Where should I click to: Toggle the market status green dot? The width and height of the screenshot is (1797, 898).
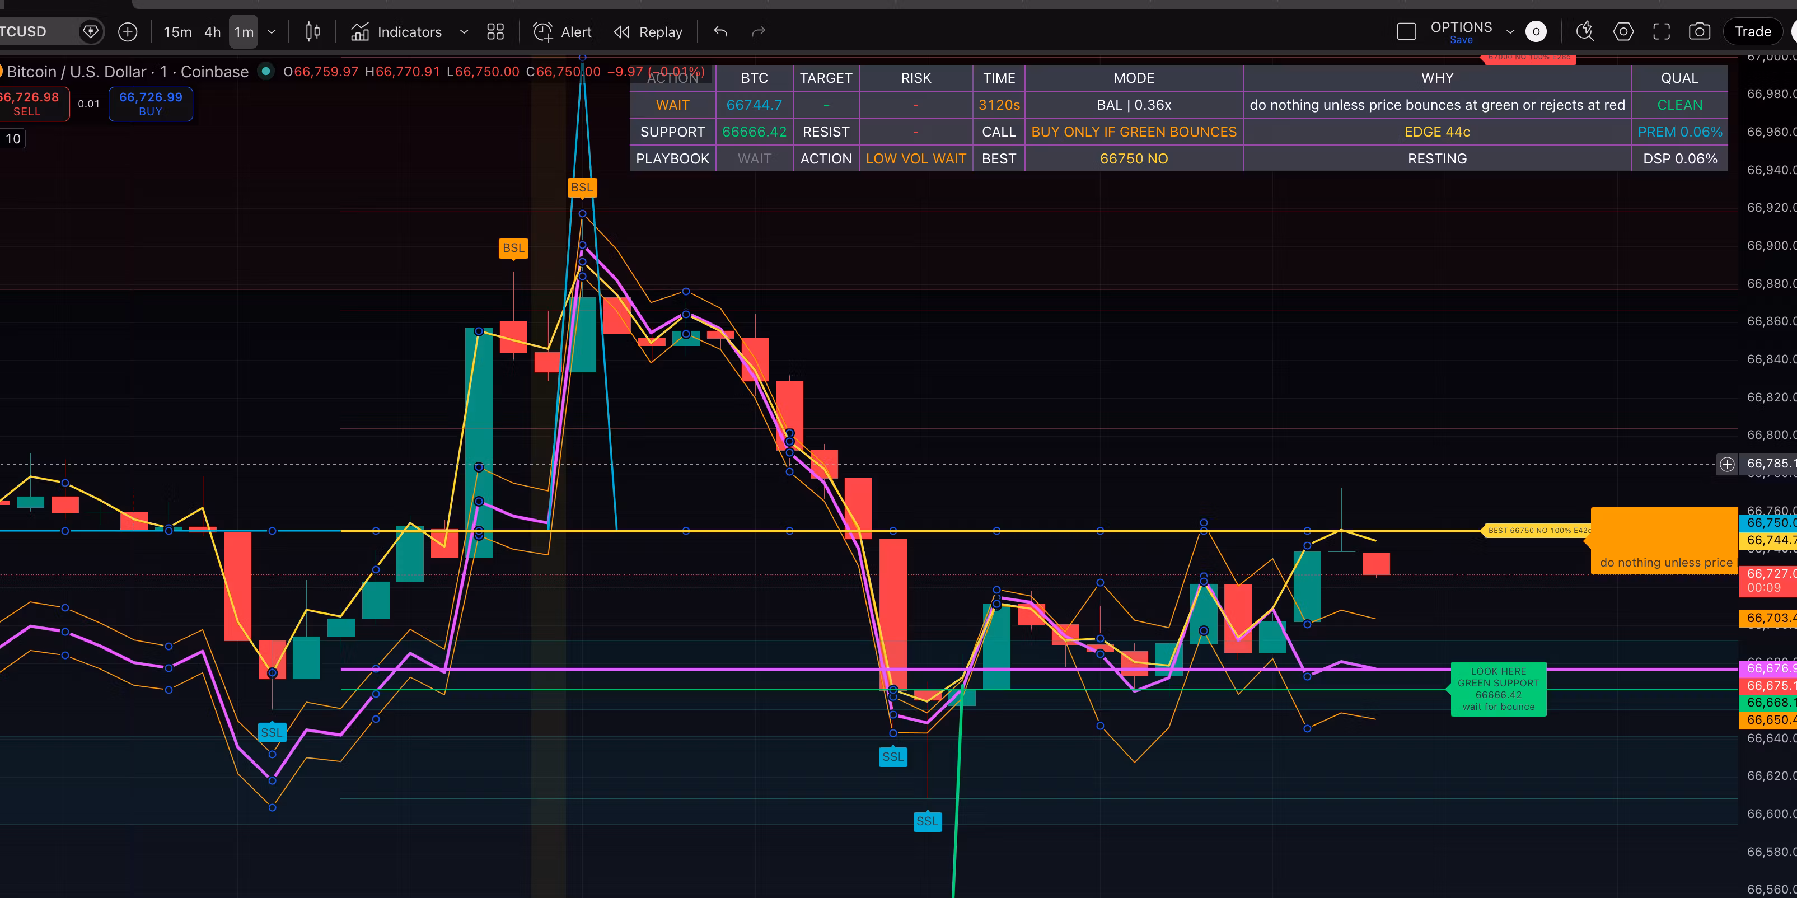[x=266, y=71]
